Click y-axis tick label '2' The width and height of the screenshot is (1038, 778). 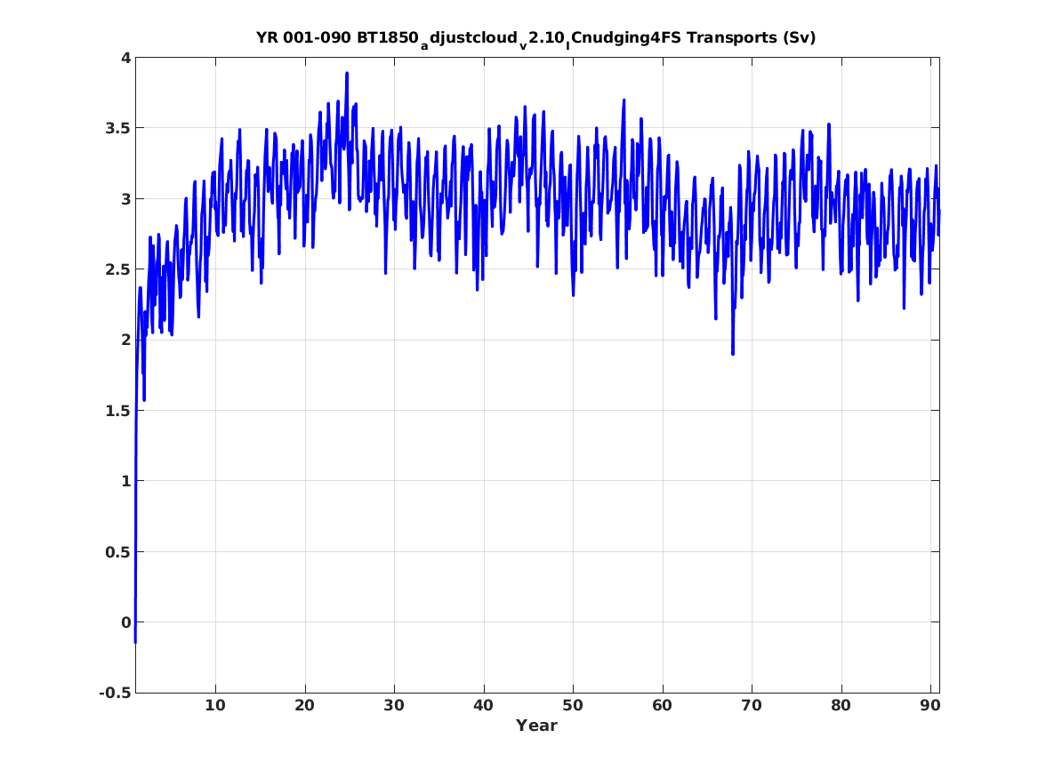pos(125,340)
